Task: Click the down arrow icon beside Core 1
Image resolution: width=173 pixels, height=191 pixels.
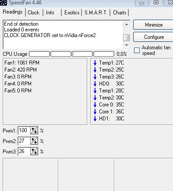Action: (95, 112)
